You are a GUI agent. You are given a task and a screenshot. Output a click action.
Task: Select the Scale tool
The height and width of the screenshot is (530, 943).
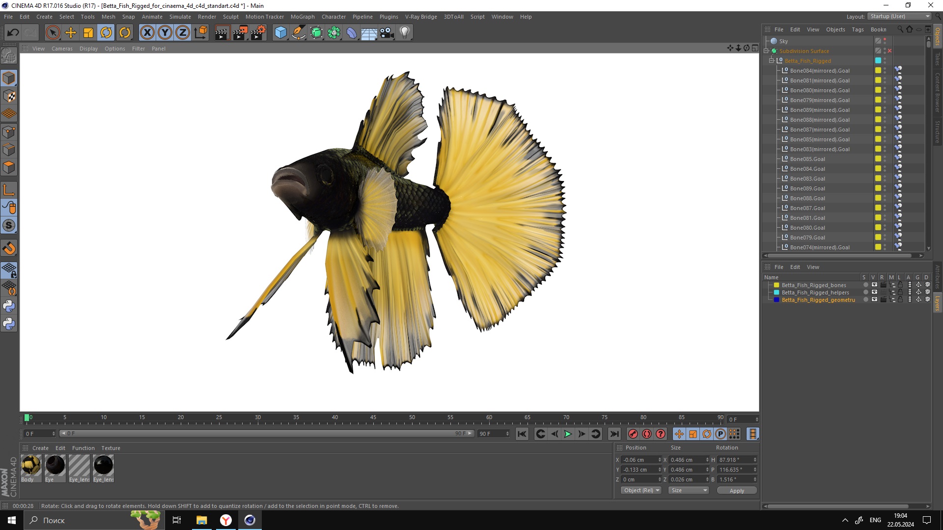88,33
